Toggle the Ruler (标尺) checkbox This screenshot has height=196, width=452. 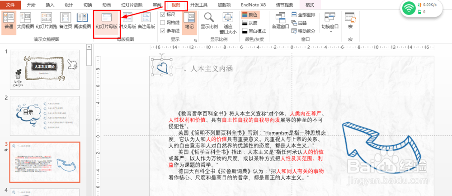point(162,15)
